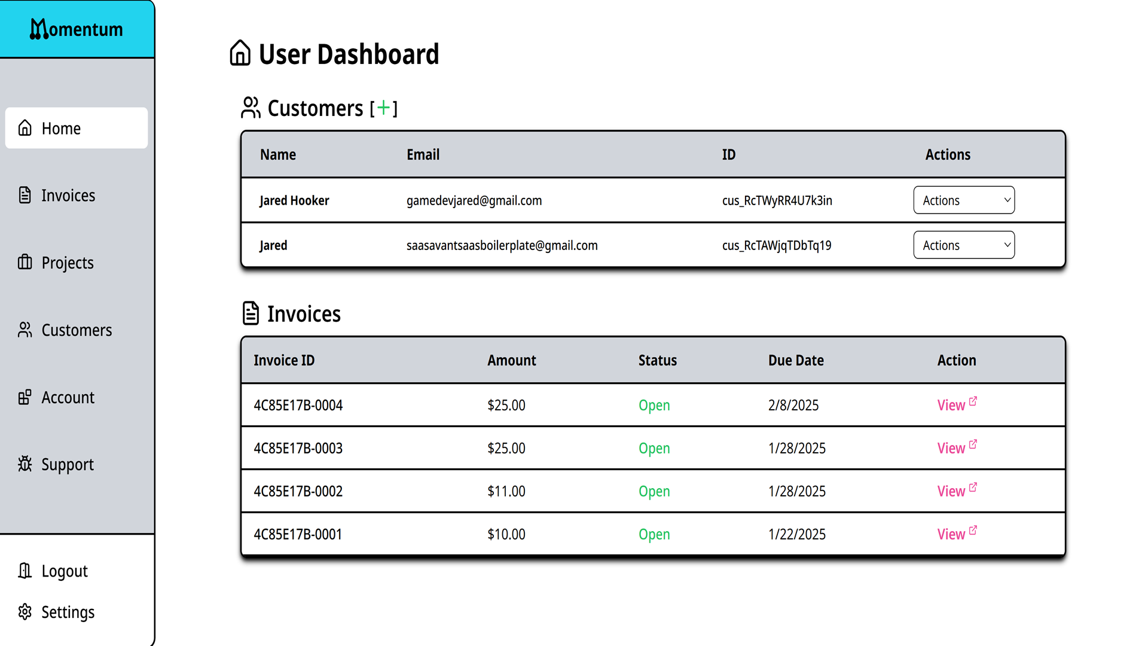The image size is (1148, 646).
Task: Click gamedevjared@gmail.com email cell
Action: tap(474, 201)
